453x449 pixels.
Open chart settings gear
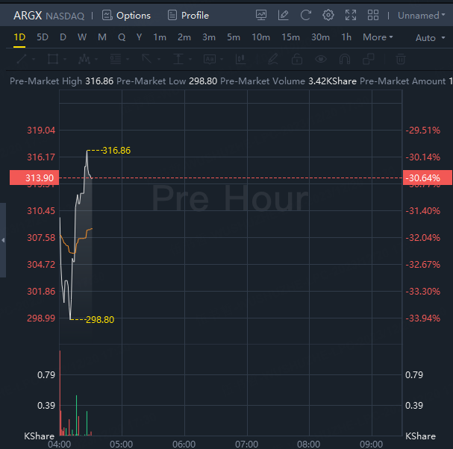point(328,15)
